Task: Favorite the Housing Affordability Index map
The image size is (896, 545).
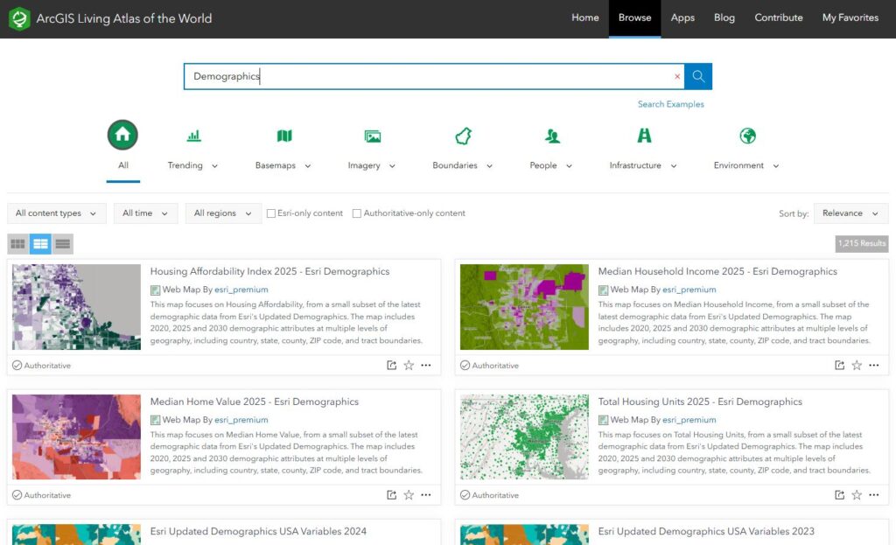Action: click(x=409, y=366)
